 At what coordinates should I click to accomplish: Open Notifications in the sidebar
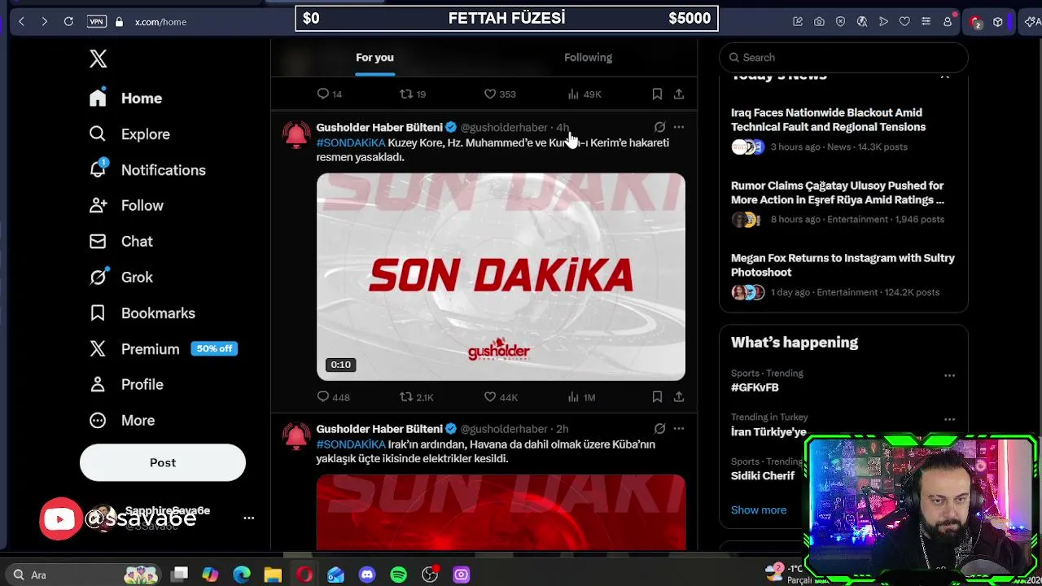point(147,169)
